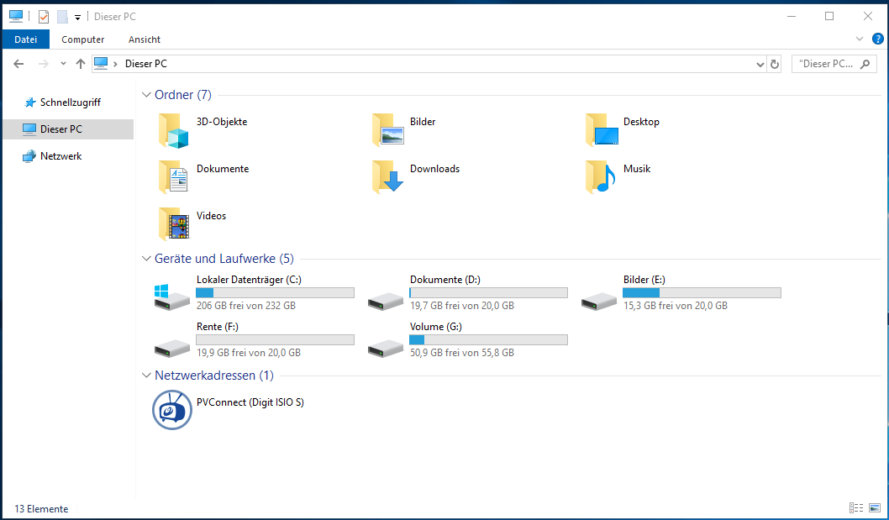Switch to details view icon in status bar
This screenshot has width=889, height=520.
[x=856, y=508]
